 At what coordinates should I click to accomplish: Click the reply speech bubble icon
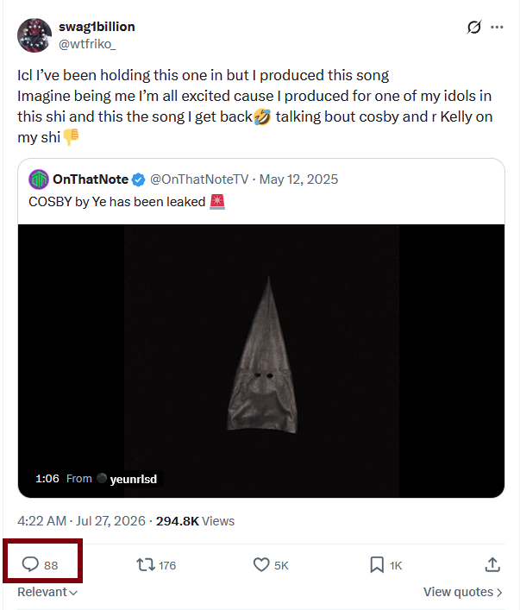30,564
